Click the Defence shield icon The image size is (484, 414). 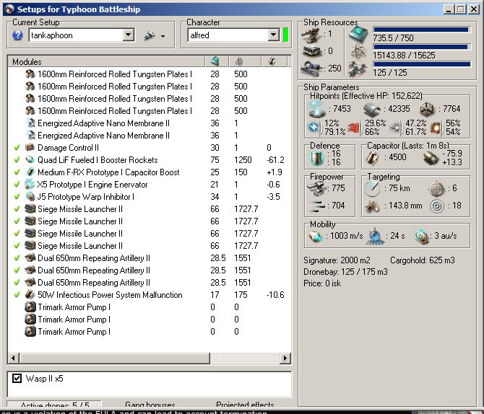tap(316, 158)
